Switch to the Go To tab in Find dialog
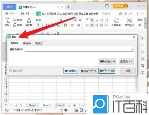This screenshot has height=115, width=149. click(39, 43)
